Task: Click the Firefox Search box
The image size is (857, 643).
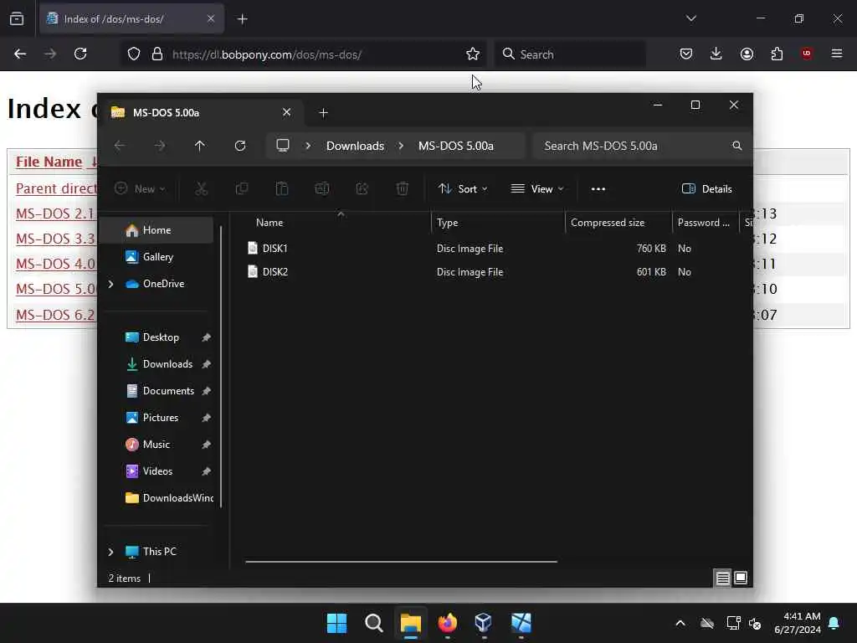Action: 571,54
